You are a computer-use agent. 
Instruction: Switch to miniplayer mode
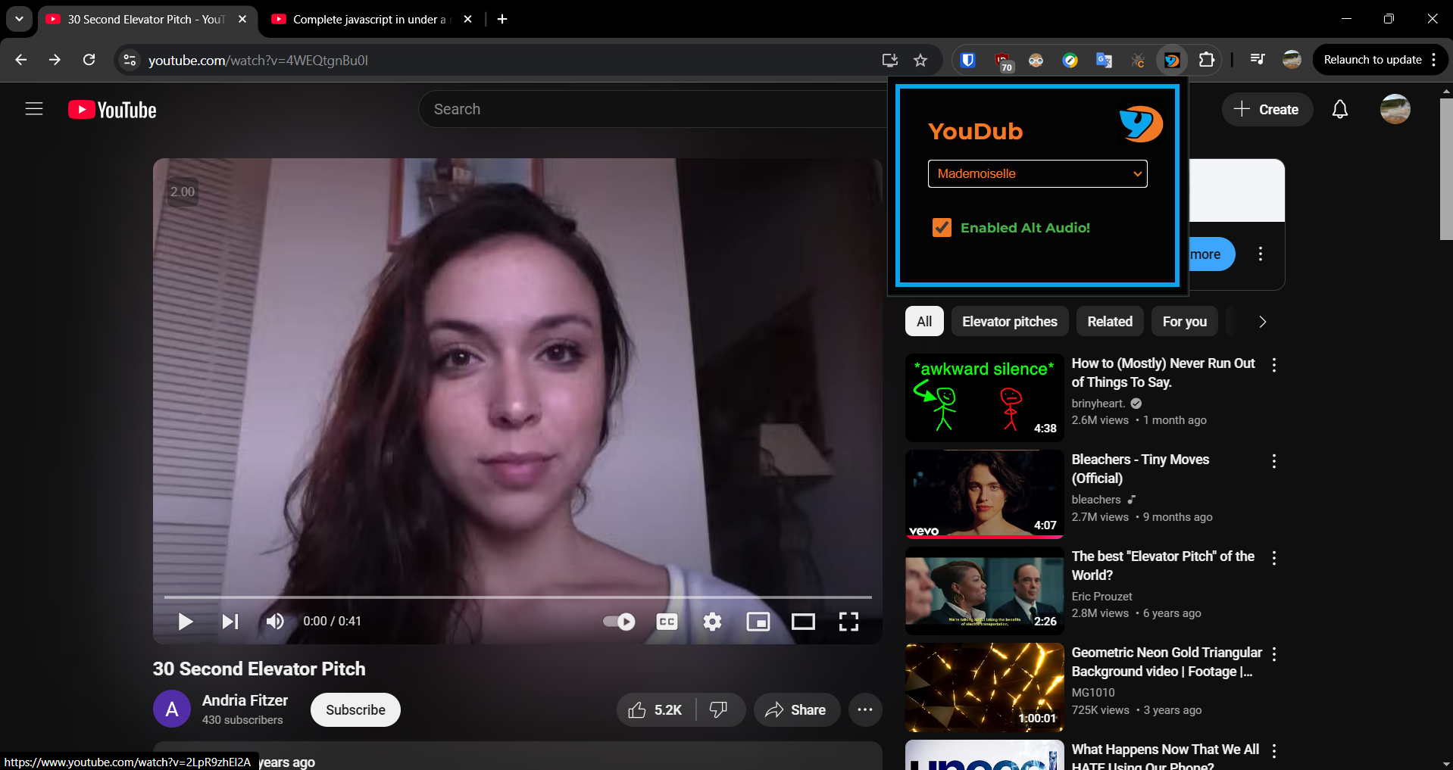(758, 622)
